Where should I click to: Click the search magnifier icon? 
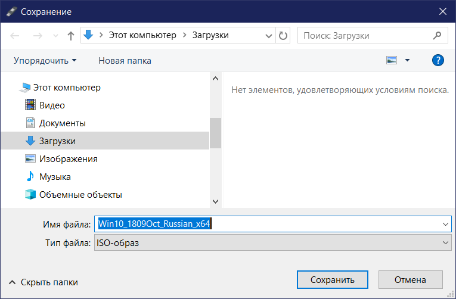[437, 36]
